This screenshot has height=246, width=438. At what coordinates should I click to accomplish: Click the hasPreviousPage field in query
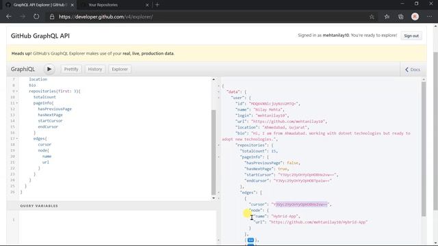coord(55,109)
